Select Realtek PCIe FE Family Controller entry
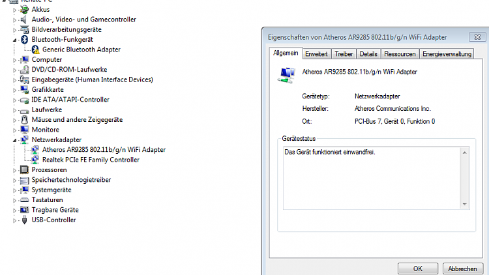The height and width of the screenshot is (275, 489). tap(91, 160)
